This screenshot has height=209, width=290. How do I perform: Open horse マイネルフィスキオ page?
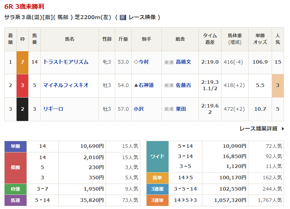pyautogui.click(x=66, y=85)
